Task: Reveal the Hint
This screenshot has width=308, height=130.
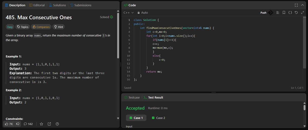Action: (58, 27)
